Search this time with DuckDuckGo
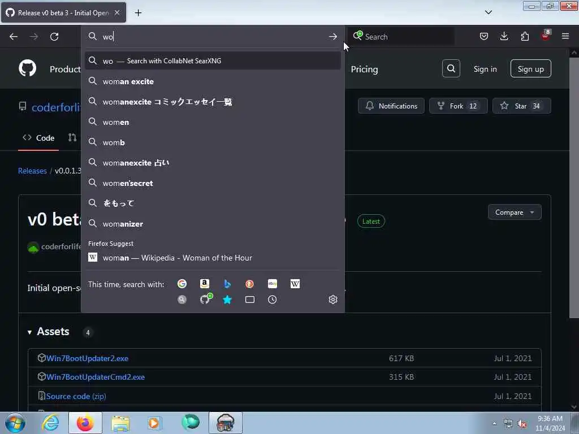This screenshot has width=579, height=434. (x=249, y=284)
